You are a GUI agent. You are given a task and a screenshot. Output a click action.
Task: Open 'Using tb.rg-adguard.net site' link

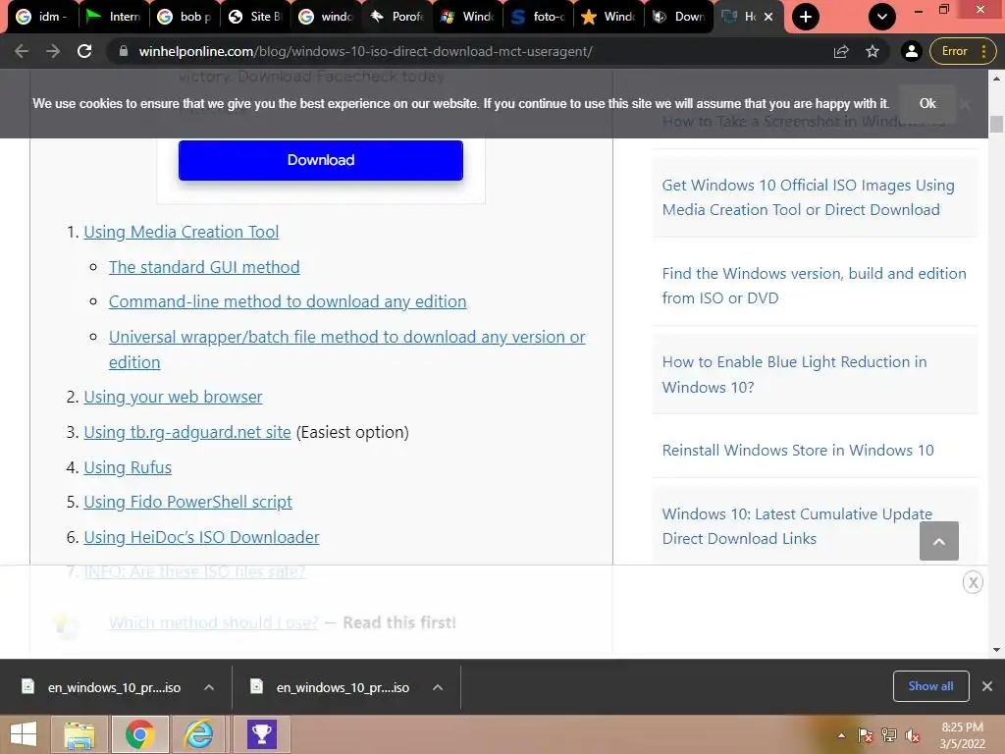(x=187, y=432)
